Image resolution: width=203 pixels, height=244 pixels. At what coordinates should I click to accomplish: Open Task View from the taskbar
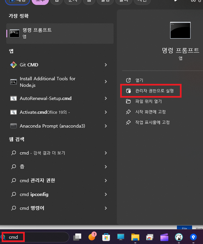coord(77,237)
